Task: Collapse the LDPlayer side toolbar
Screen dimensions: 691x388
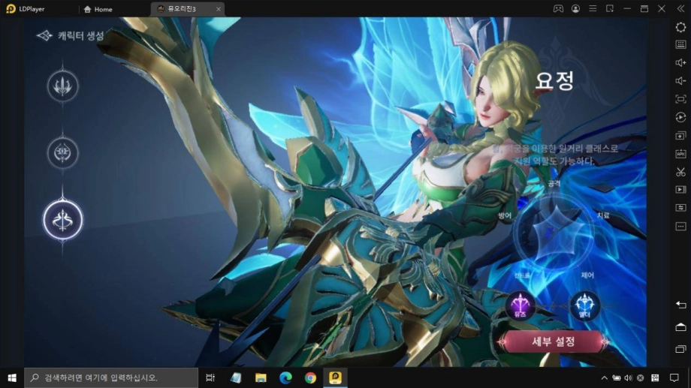Action: [680, 9]
